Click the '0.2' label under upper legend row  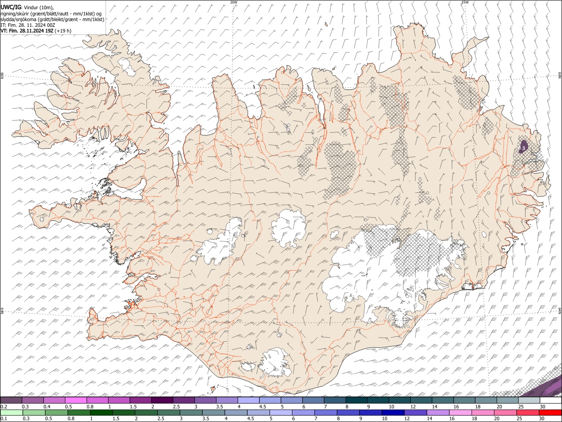(4, 407)
